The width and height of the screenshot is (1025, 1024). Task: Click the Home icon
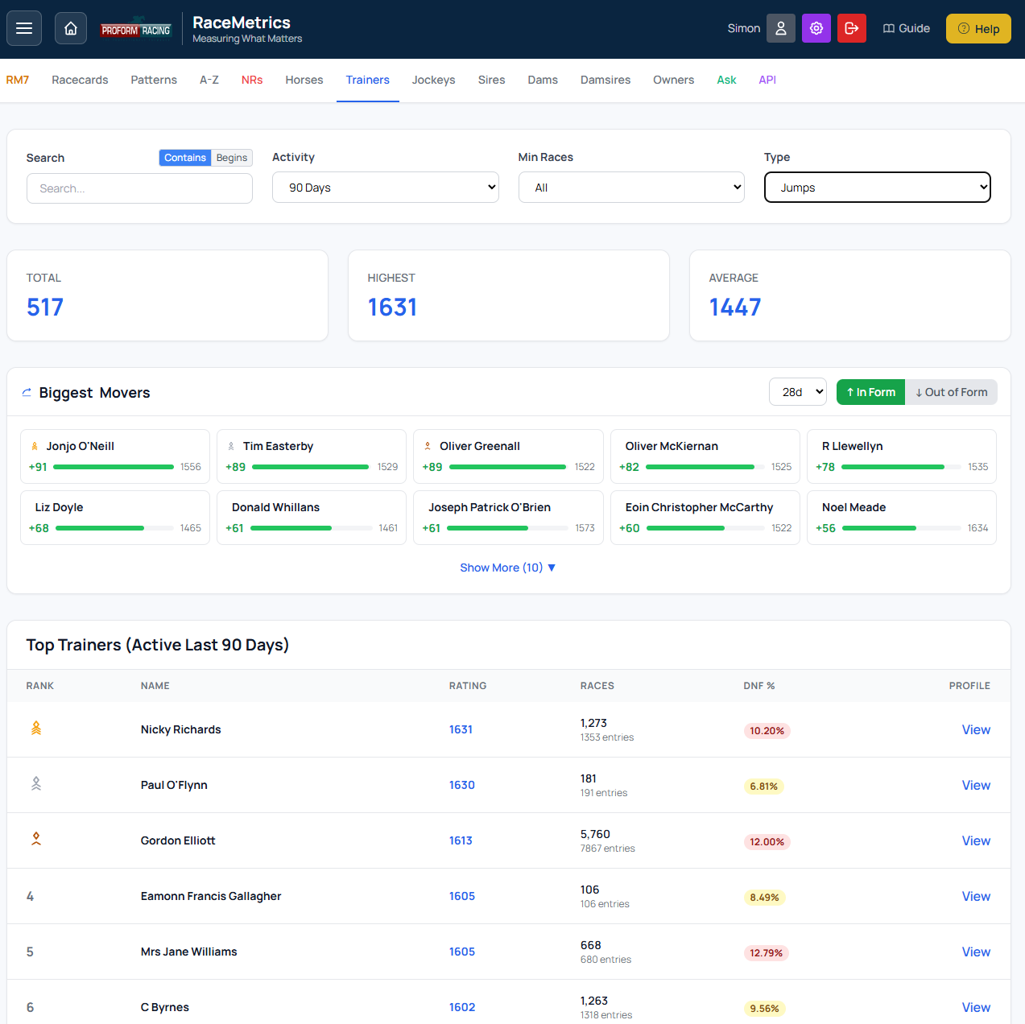tap(70, 28)
